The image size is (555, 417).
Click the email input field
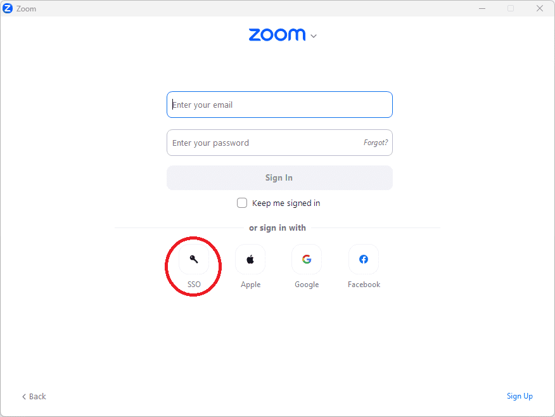(279, 104)
